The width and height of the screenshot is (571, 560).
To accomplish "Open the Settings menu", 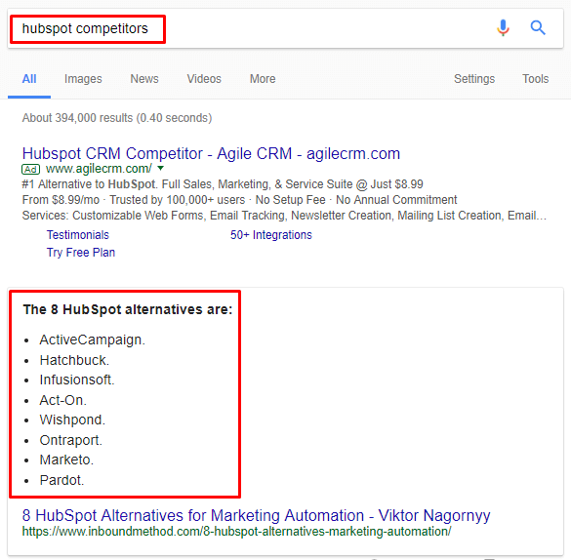I will click(474, 79).
